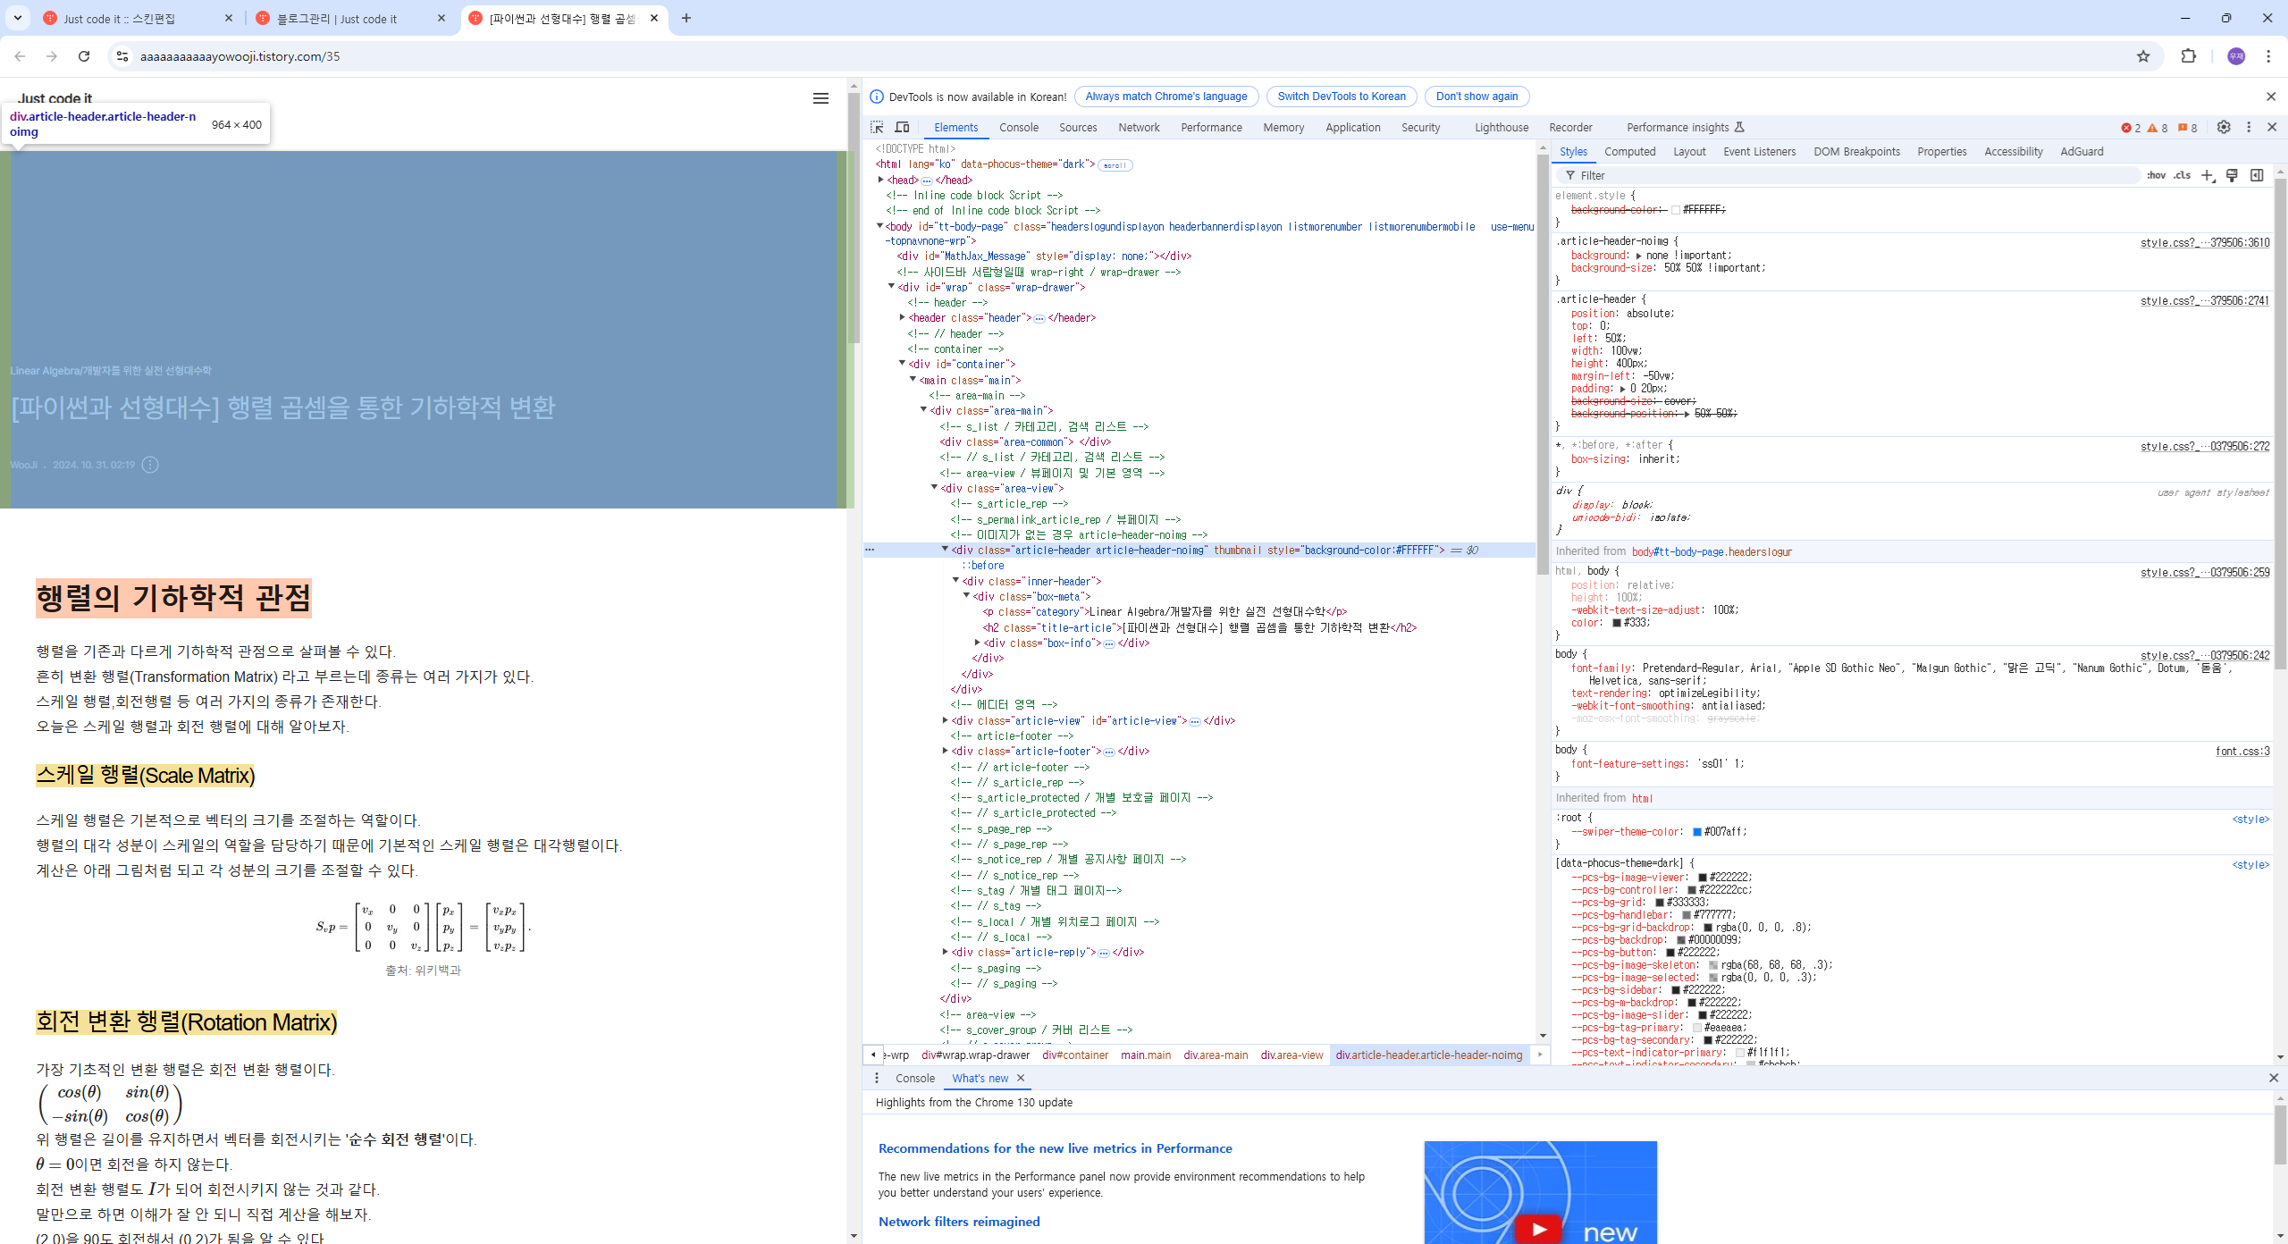Toggle the device toolbar icon
Viewport: 2288px width, 1244px height.
pyautogui.click(x=902, y=127)
